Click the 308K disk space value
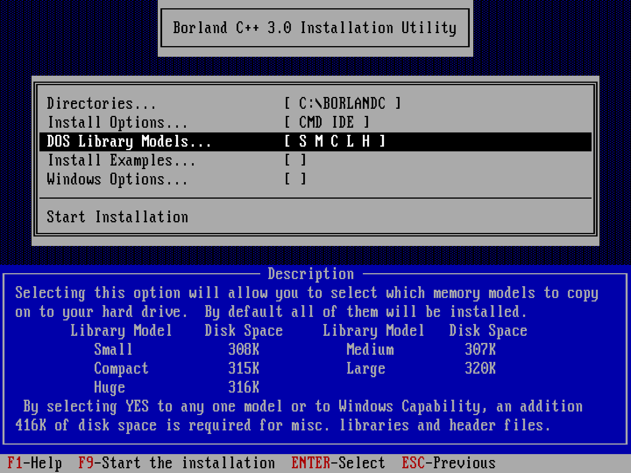This screenshot has height=473, width=631. pyautogui.click(x=244, y=349)
